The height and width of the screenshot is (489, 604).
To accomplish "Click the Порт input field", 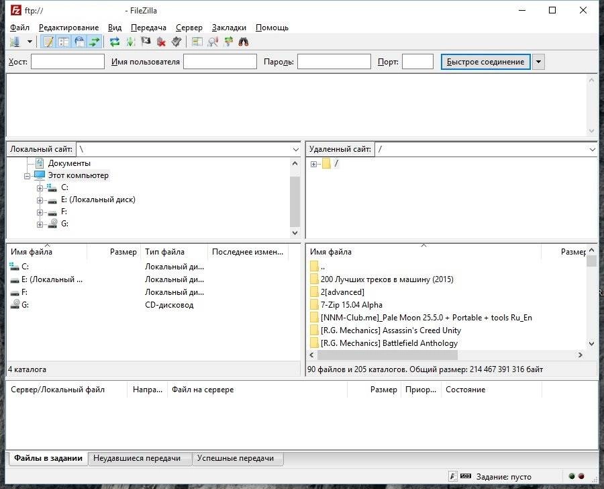I will pos(417,62).
